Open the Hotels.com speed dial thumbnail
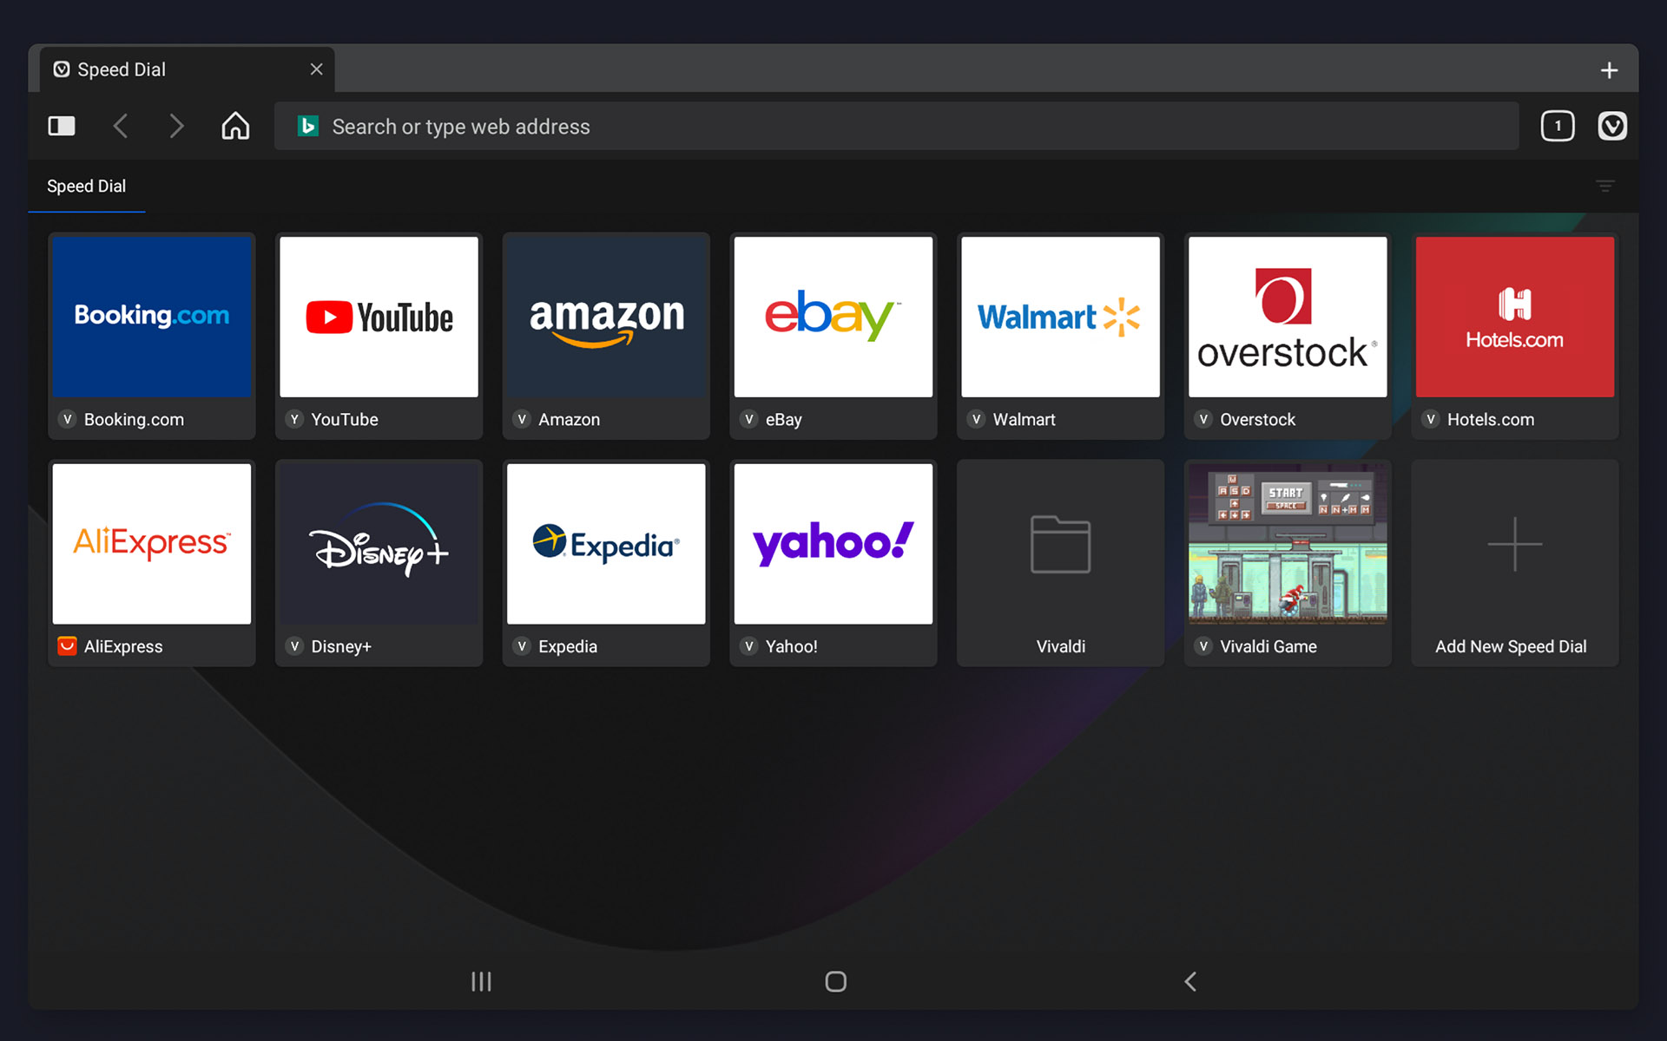1667x1041 pixels. pyautogui.click(x=1515, y=317)
